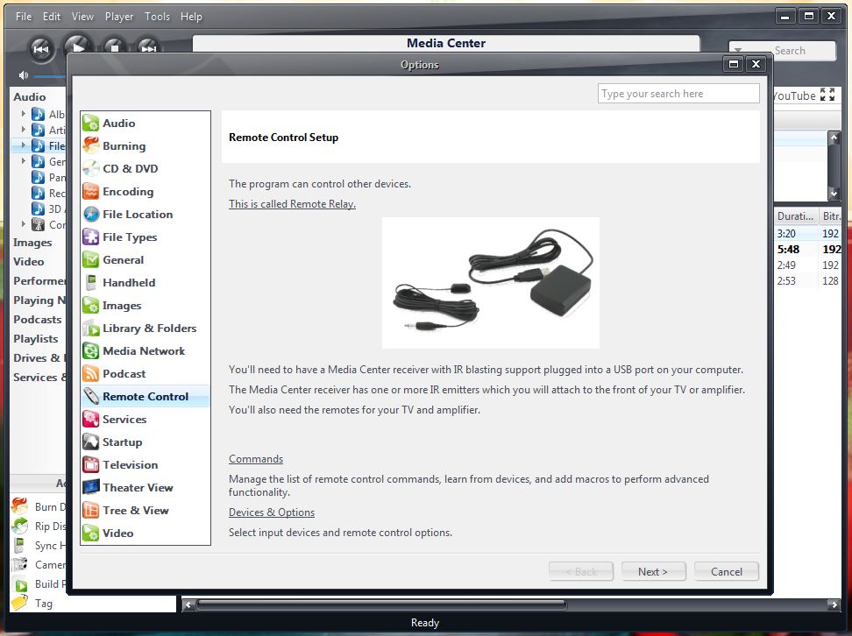Image resolution: width=852 pixels, height=636 pixels.
Task: Expand the Con tree node arrow
Action: click(24, 224)
